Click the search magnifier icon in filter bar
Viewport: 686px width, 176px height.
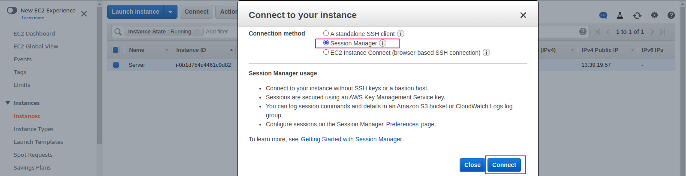point(118,32)
